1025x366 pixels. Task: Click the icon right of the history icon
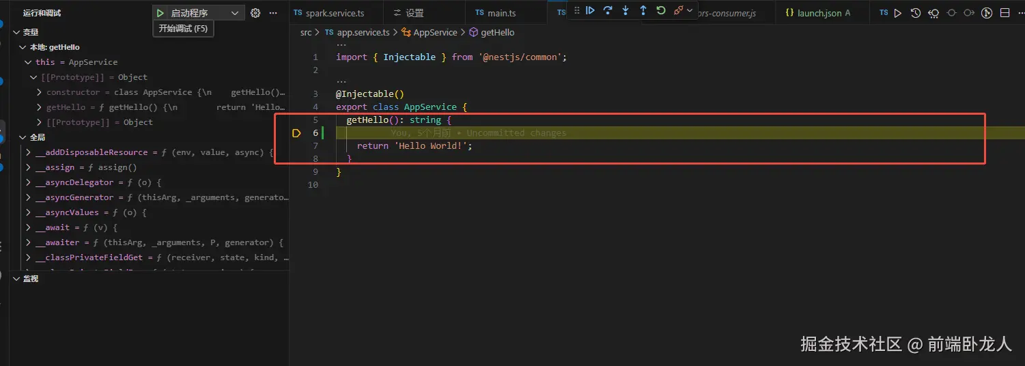933,13
